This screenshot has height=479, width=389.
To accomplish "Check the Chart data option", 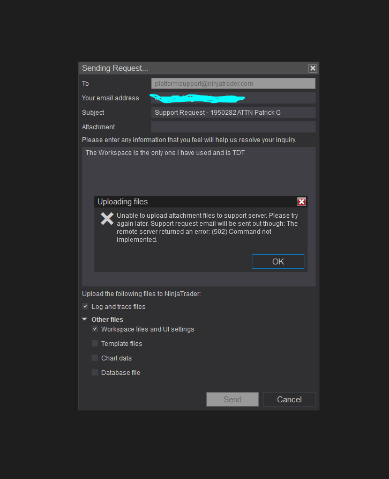I will [95, 358].
